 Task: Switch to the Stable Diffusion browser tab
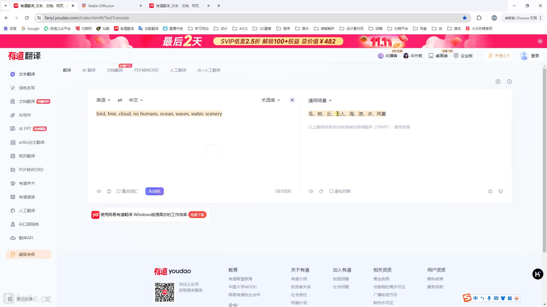[x=111, y=6]
